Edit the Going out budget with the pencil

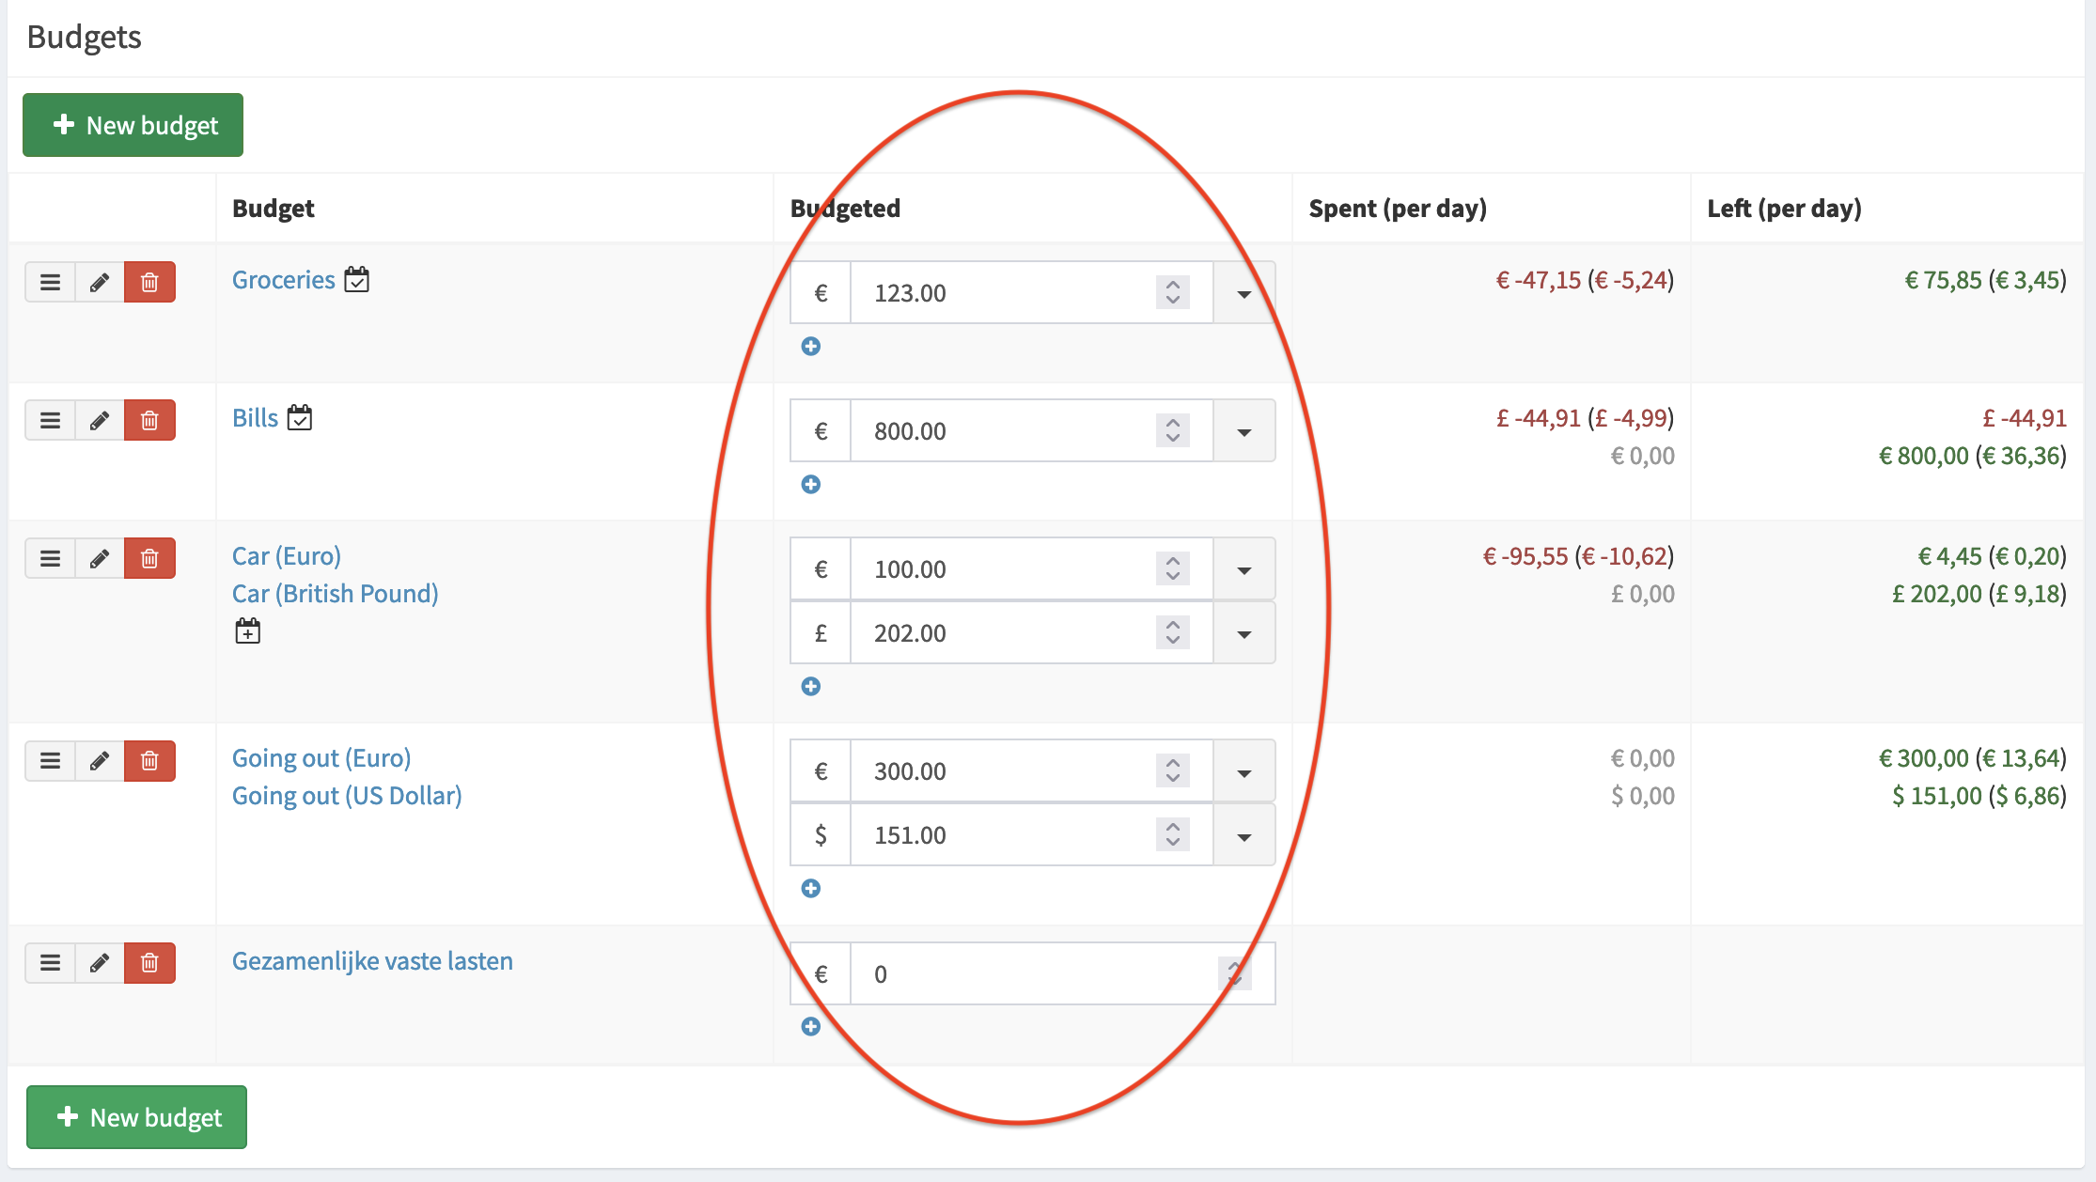100,760
